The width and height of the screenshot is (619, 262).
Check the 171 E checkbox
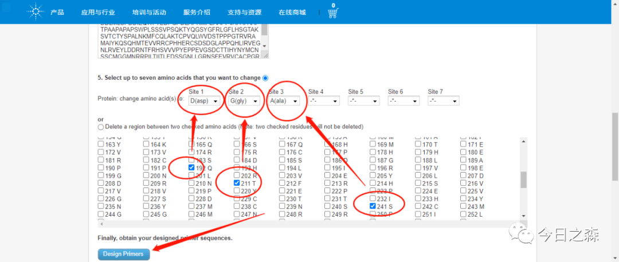(x=463, y=144)
